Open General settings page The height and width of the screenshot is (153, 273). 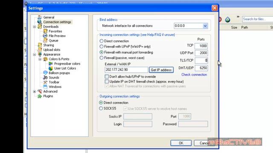point(49,17)
